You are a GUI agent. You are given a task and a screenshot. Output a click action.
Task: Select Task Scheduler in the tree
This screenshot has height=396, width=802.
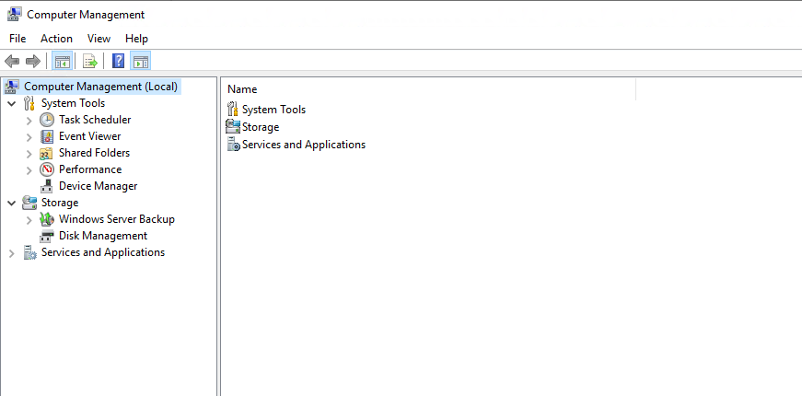[95, 120]
